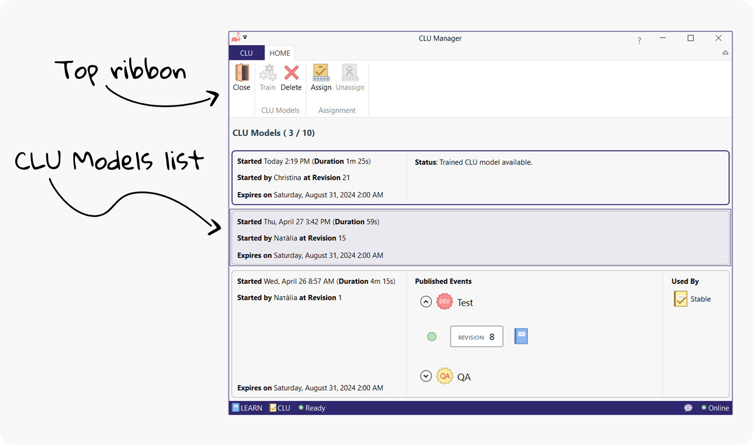Open the blue notebook icon beside Revision 8
Screen dimensions: 753x445
pos(521,336)
